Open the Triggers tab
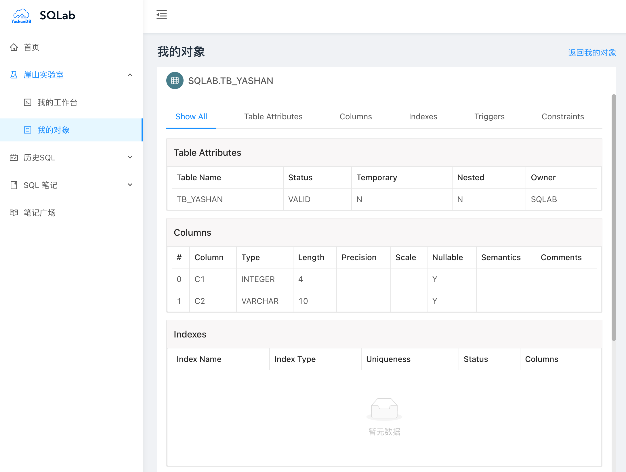This screenshot has width=626, height=472. click(x=489, y=116)
